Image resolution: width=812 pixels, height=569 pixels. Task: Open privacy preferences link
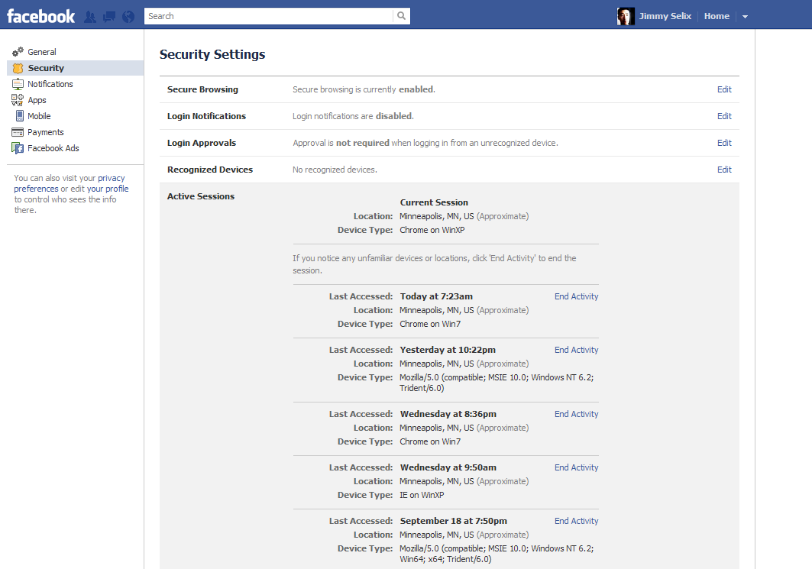click(x=70, y=183)
